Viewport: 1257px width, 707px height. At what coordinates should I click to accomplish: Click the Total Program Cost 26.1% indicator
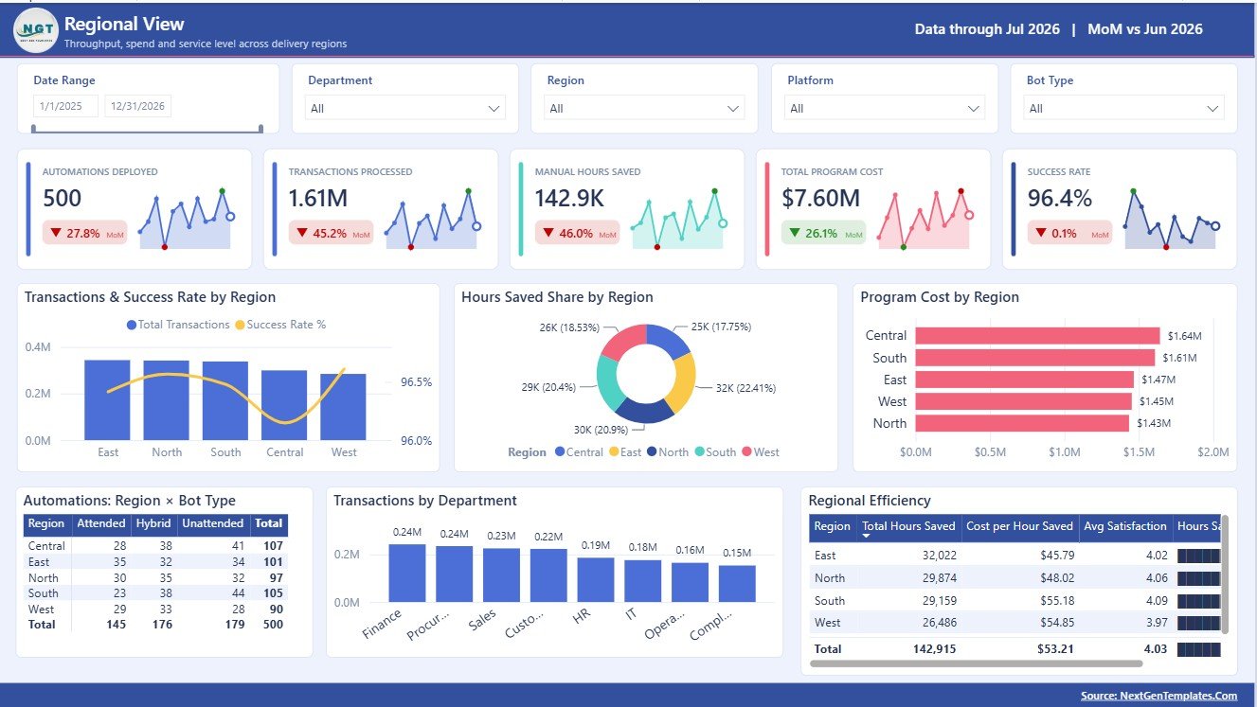pos(823,233)
